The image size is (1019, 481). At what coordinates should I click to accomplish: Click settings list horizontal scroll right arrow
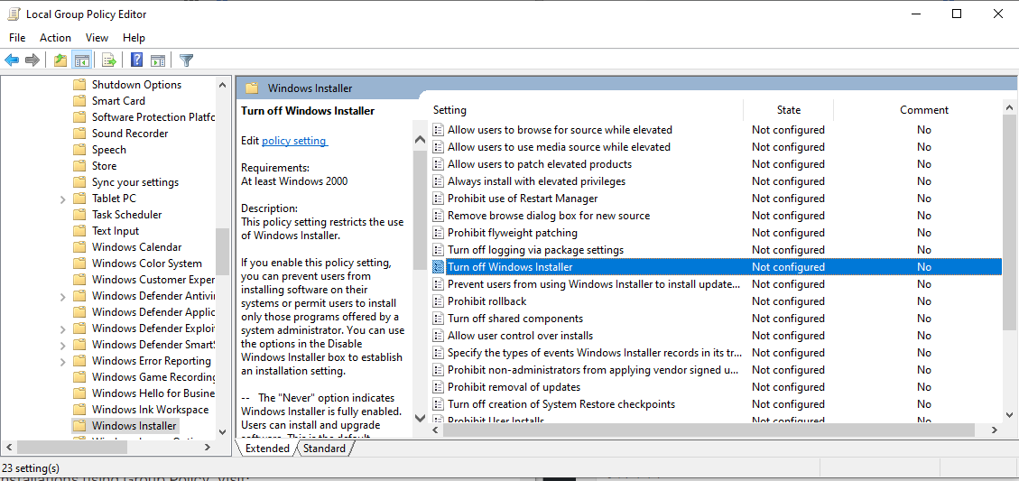pyautogui.click(x=994, y=430)
